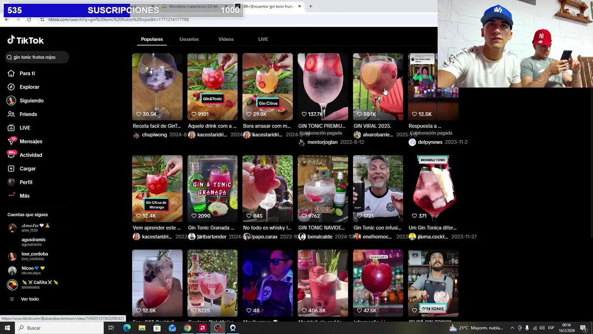The image size is (593, 334).
Task: Switch to the Usuarios tab
Action: tap(189, 39)
